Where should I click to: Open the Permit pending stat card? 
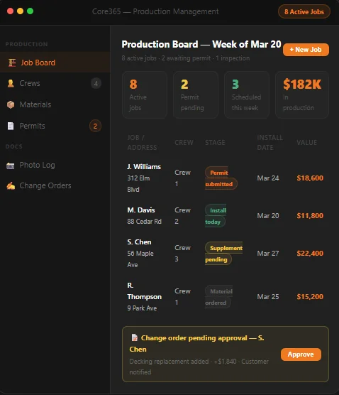point(196,95)
